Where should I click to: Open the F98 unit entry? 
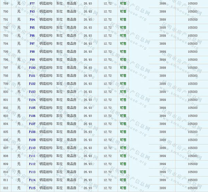(x=32, y=52)
